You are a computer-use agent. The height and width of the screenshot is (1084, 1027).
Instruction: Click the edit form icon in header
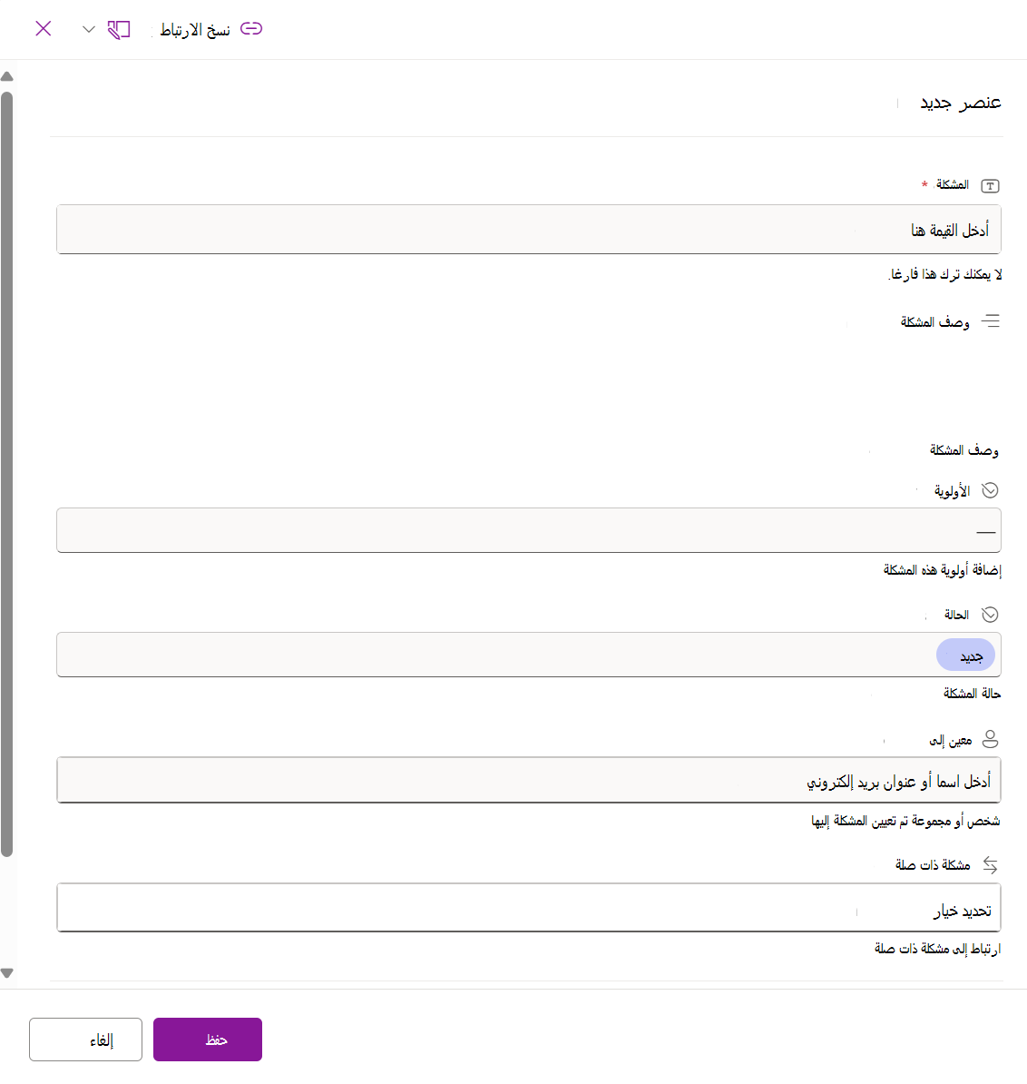(119, 30)
